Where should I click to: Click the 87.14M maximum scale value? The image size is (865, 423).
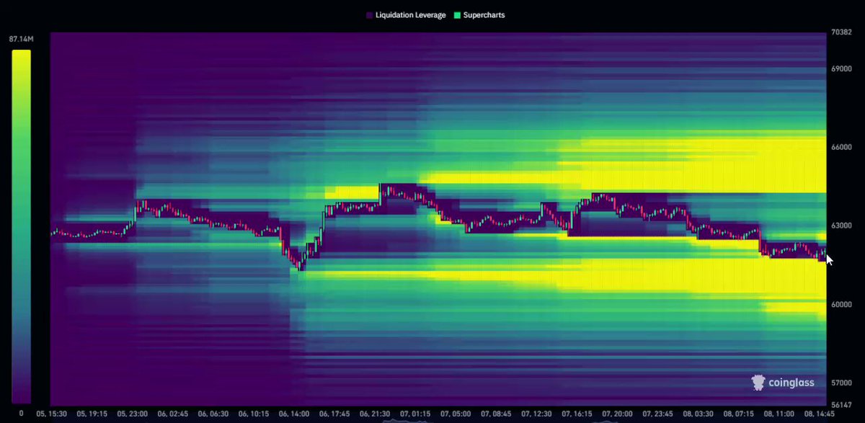click(22, 39)
